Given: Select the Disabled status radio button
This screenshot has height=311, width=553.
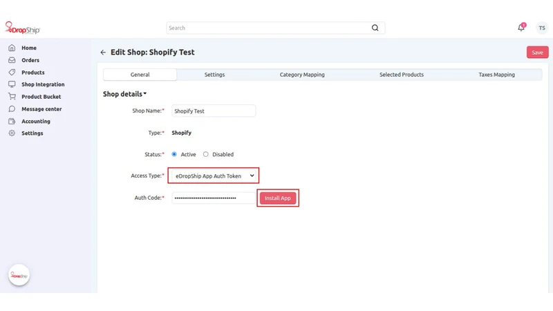Looking at the screenshot, I should pyautogui.click(x=205, y=154).
